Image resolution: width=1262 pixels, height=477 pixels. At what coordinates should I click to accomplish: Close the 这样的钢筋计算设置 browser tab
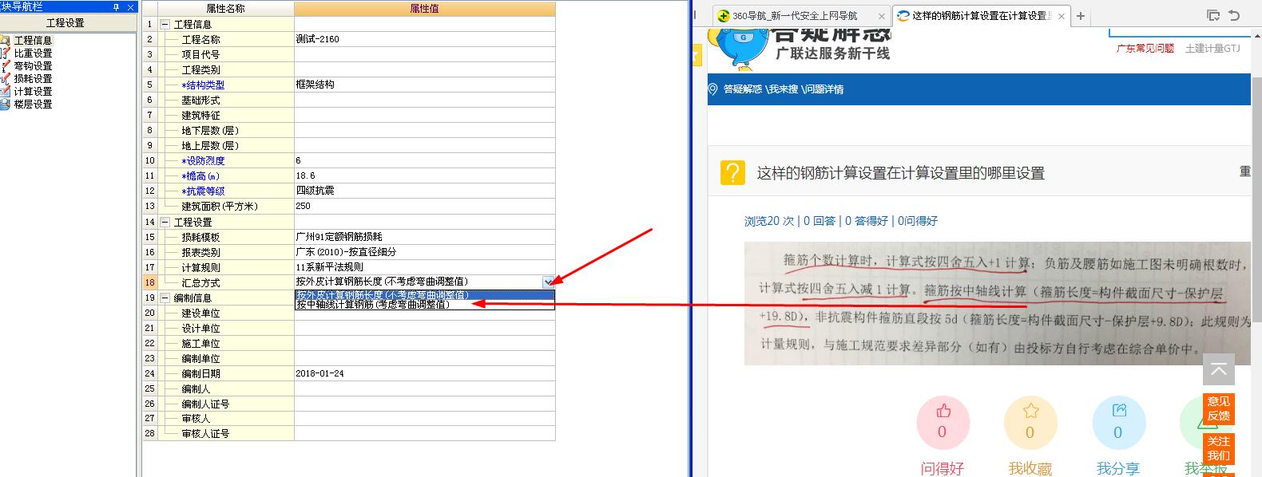(1061, 16)
